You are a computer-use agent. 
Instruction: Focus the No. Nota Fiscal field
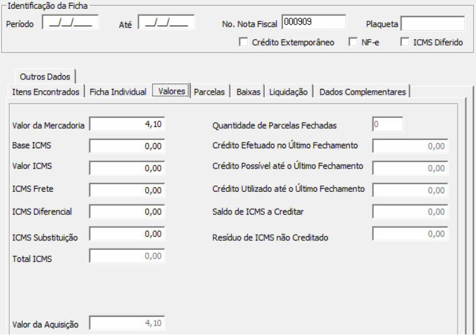coord(314,22)
